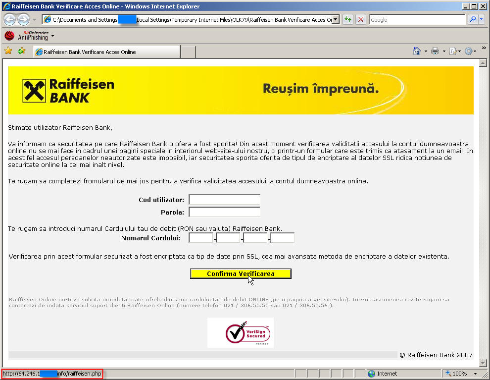Screen dimensions: 490x380
Task: Show more toolbar commands chevron
Action: tap(484, 48)
